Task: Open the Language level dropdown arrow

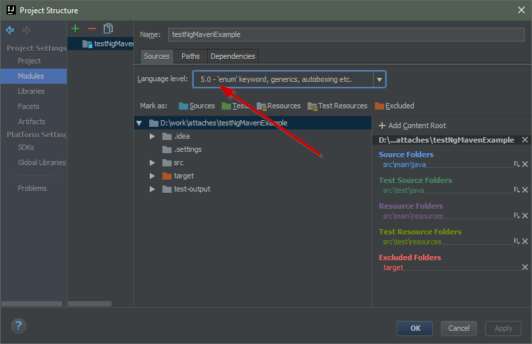Action: [x=380, y=79]
